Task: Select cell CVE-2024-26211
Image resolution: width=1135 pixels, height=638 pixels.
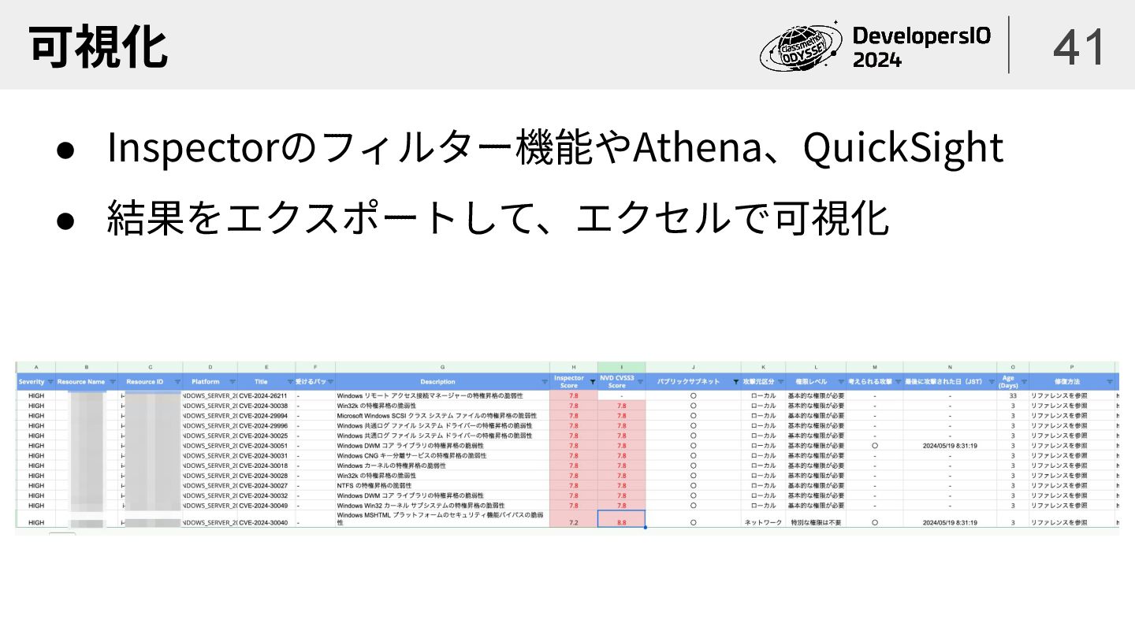Action: click(266, 395)
